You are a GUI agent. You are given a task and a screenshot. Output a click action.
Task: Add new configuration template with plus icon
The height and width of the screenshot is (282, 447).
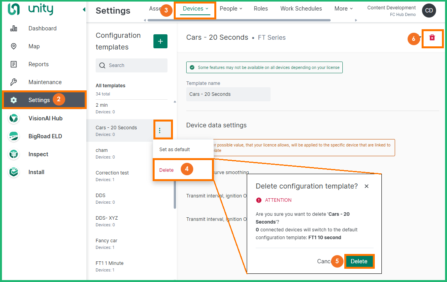tap(160, 41)
